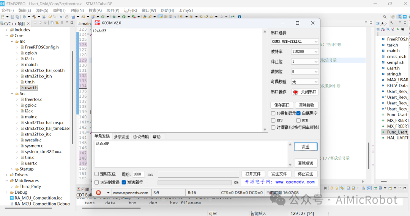Expand the Drivers folder in the project tree
The height and width of the screenshot is (216, 410).
pyautogui.click(x=7, y=174)
